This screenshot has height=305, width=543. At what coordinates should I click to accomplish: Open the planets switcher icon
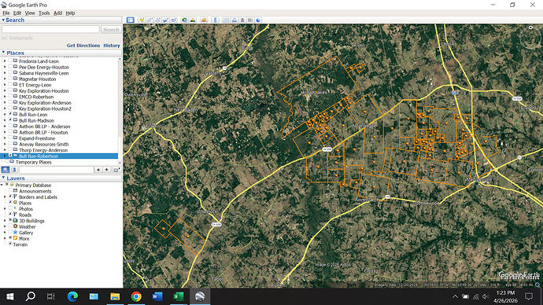pyautogui.click(x=204, y=20)
